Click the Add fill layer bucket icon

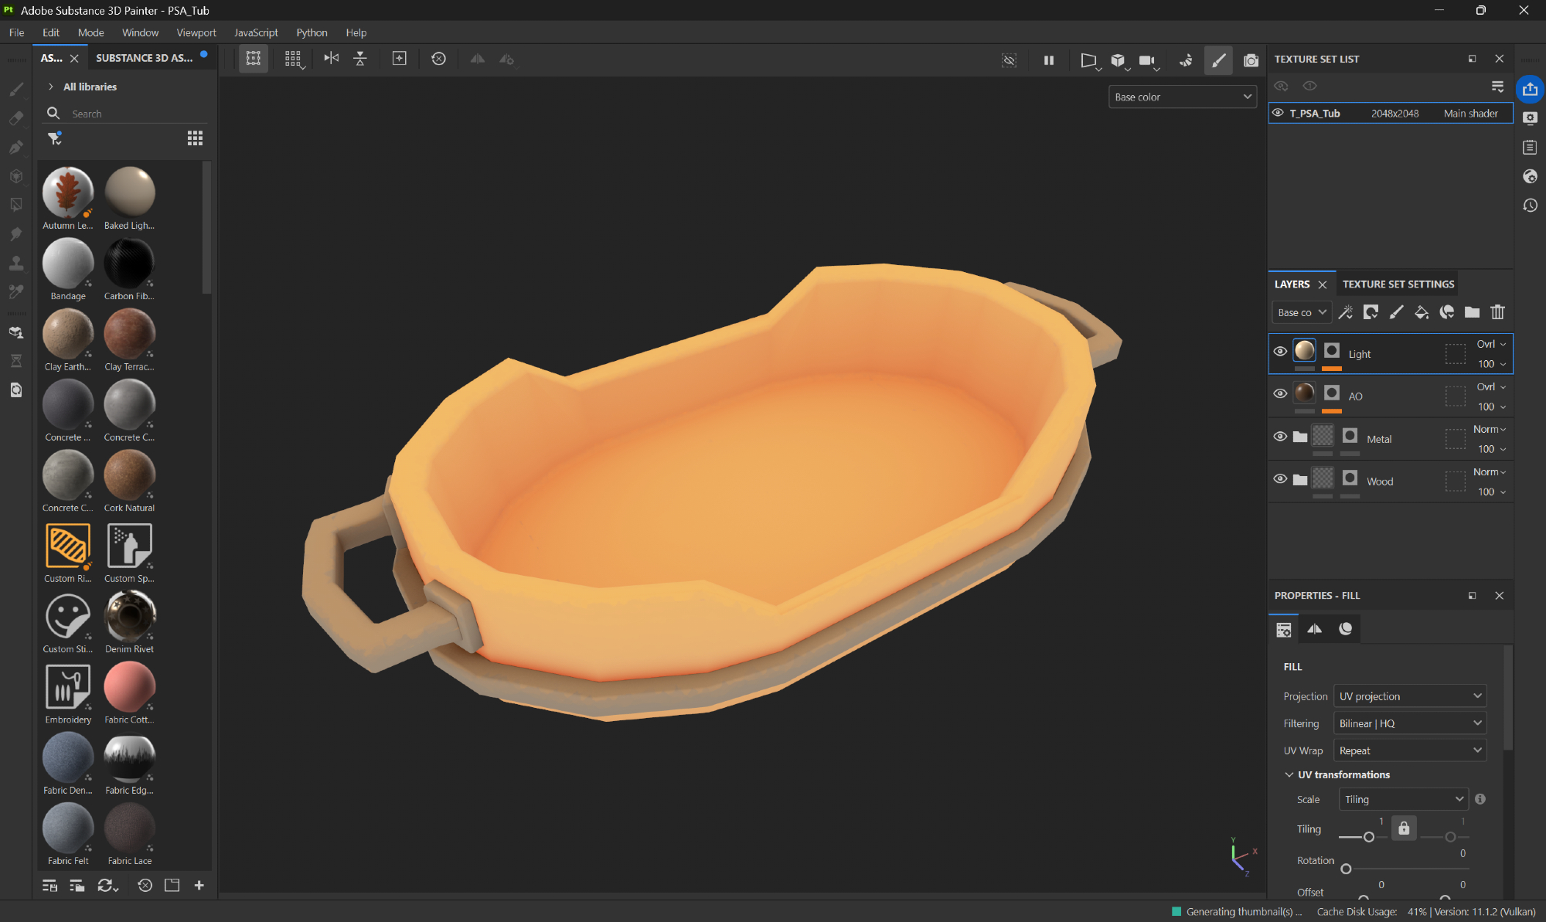click(1421, 312)
